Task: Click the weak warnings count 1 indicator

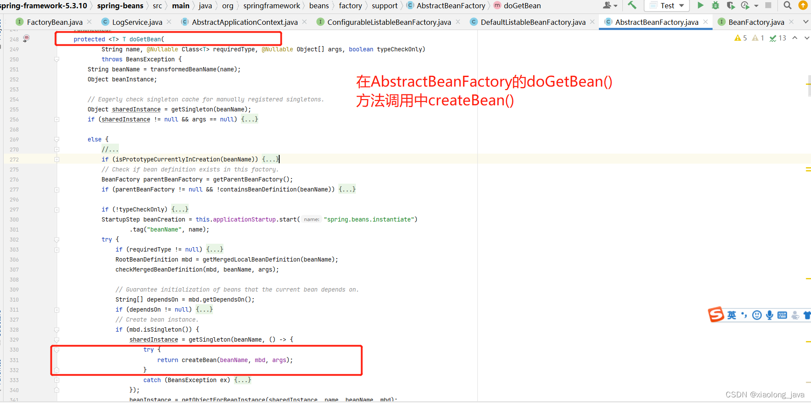Action: tap(758, 38)
